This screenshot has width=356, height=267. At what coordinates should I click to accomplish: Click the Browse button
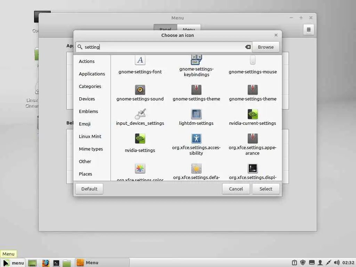pos(266,47)
